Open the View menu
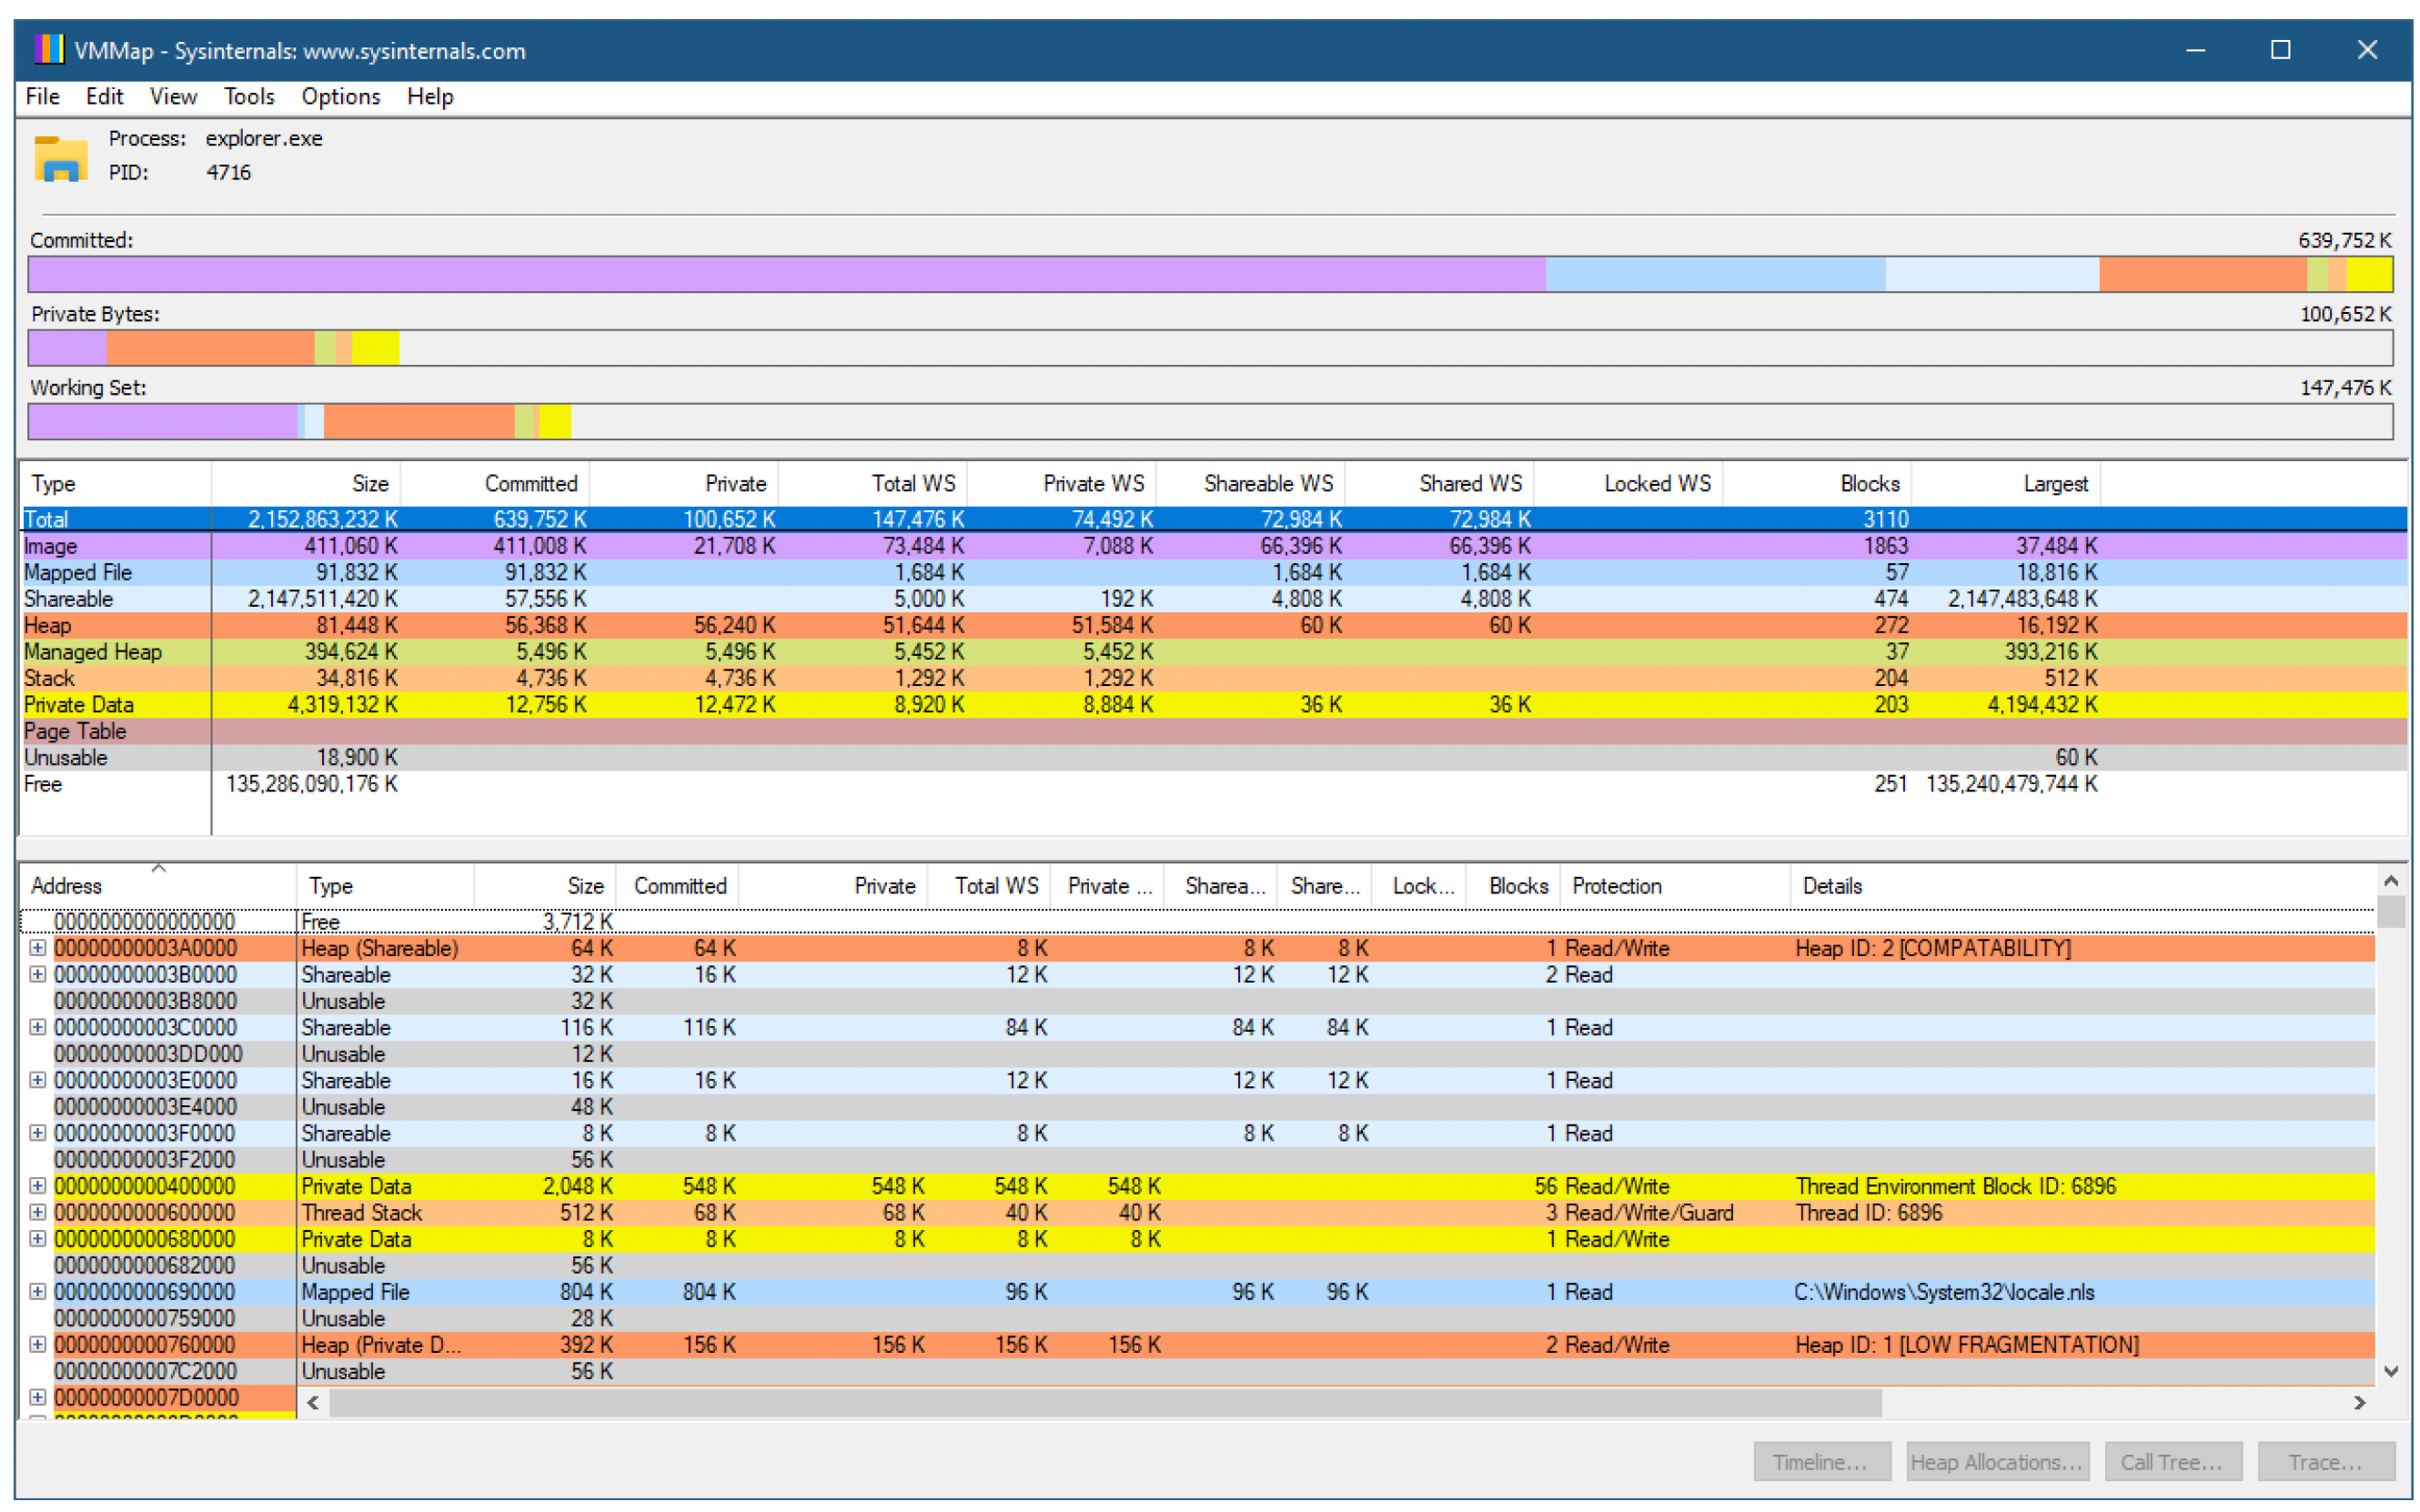Image resolution: width=2420 pixels, height=1512 pixels. [173, 96]
